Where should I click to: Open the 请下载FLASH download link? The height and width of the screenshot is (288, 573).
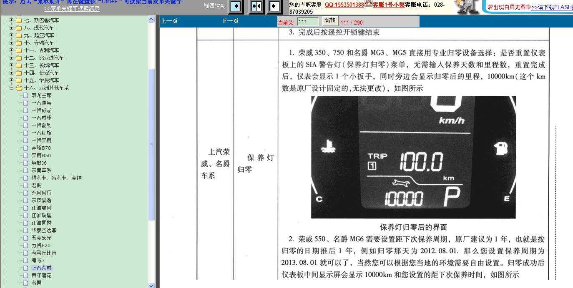pos(552,7)
